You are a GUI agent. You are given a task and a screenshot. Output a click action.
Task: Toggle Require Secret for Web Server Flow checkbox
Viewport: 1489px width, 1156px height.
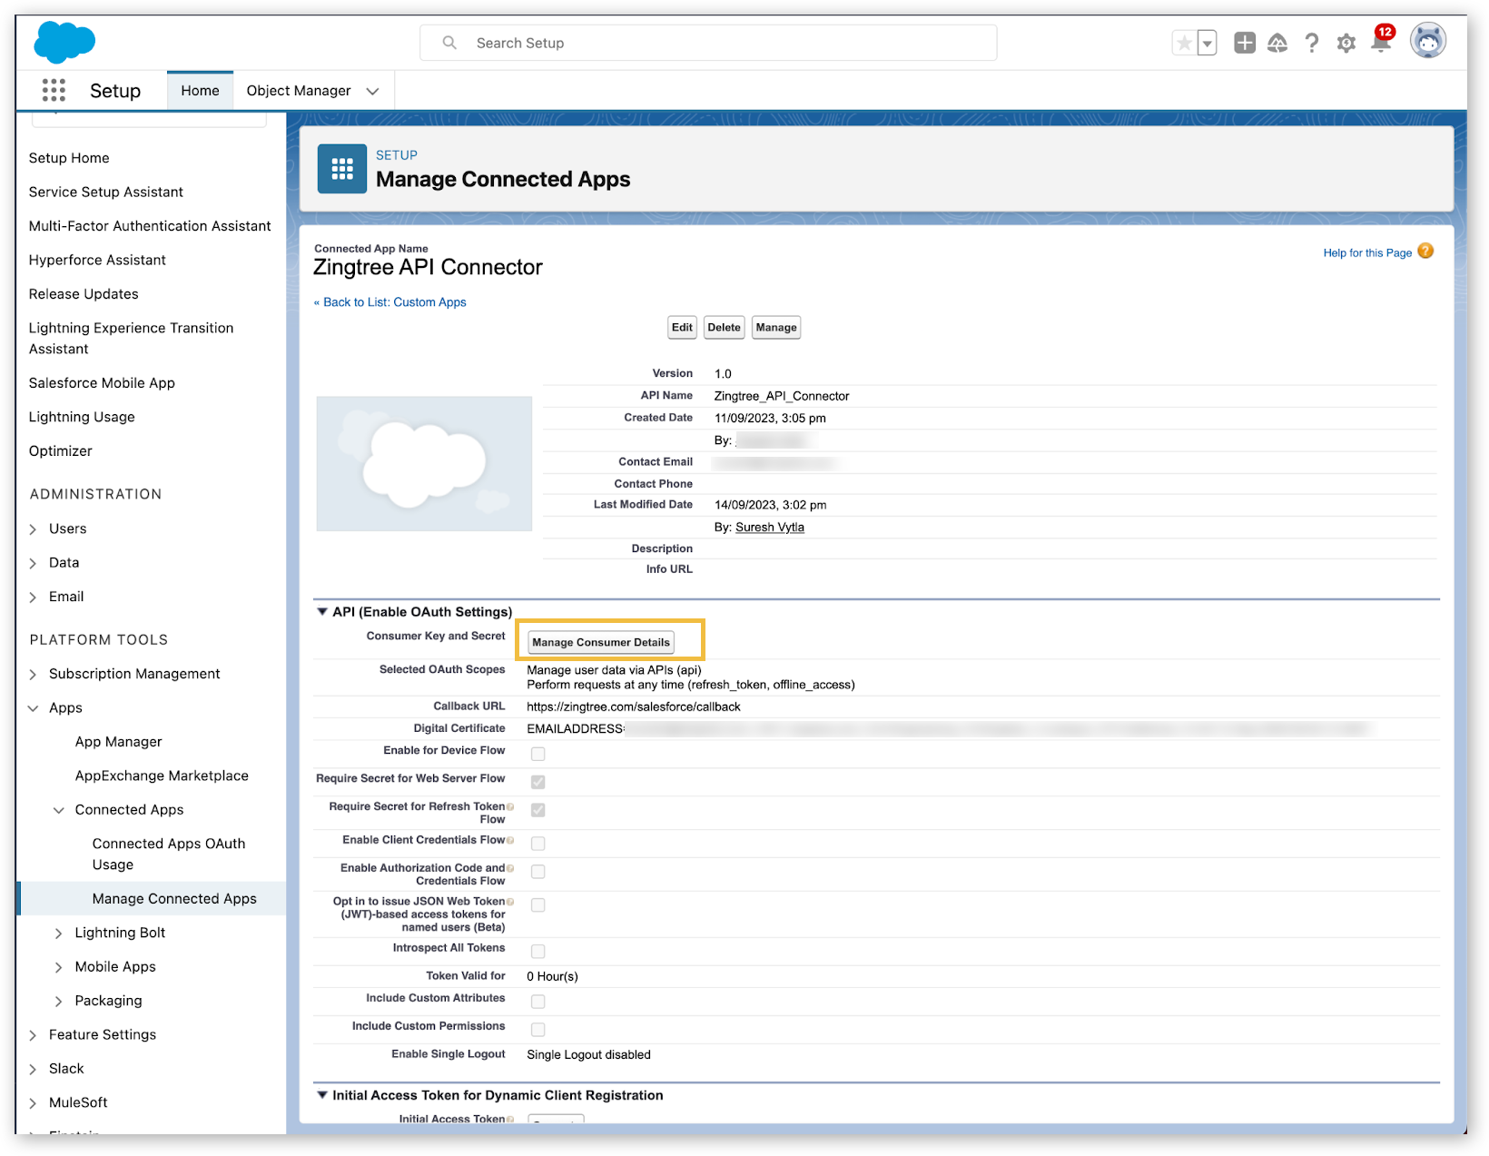pyautogui.click(x=538, y=782)
